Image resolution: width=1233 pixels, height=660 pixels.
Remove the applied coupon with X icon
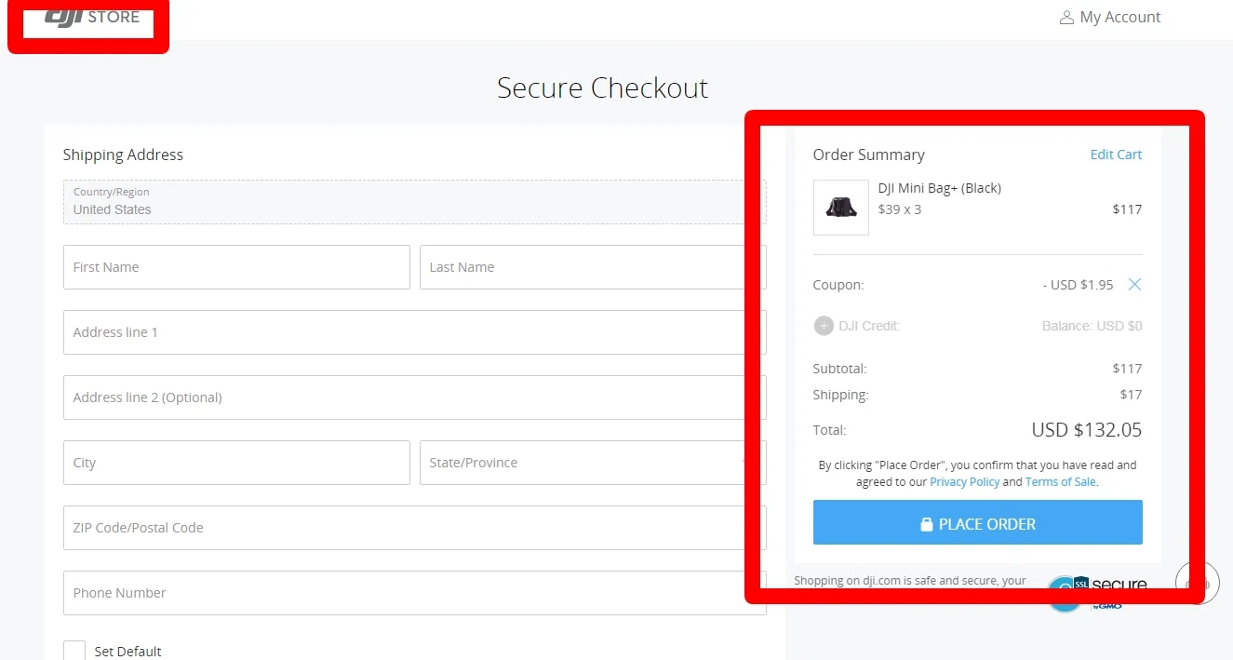pos(1134,285)
